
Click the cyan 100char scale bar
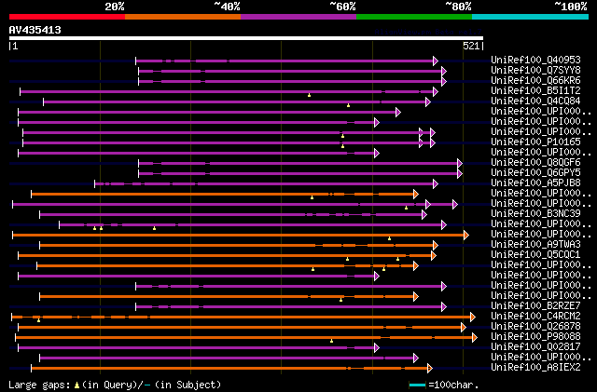tap(417, 385)
